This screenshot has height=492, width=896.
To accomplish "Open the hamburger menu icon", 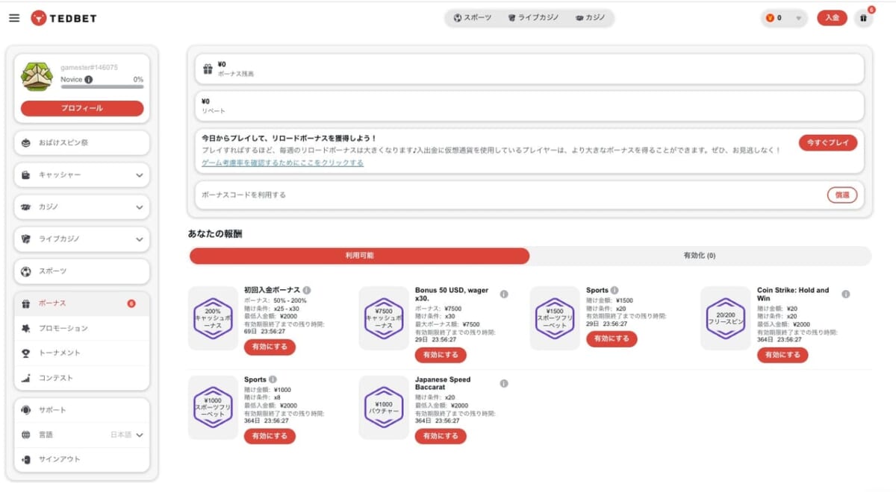I will [x=14, y=18].
